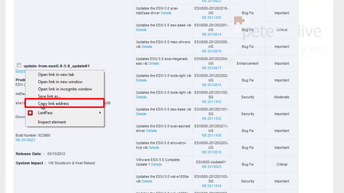Choose Open link in new window

(60, 82)
